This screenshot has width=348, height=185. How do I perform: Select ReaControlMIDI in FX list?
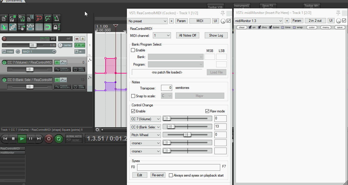(x=13, y=148)
